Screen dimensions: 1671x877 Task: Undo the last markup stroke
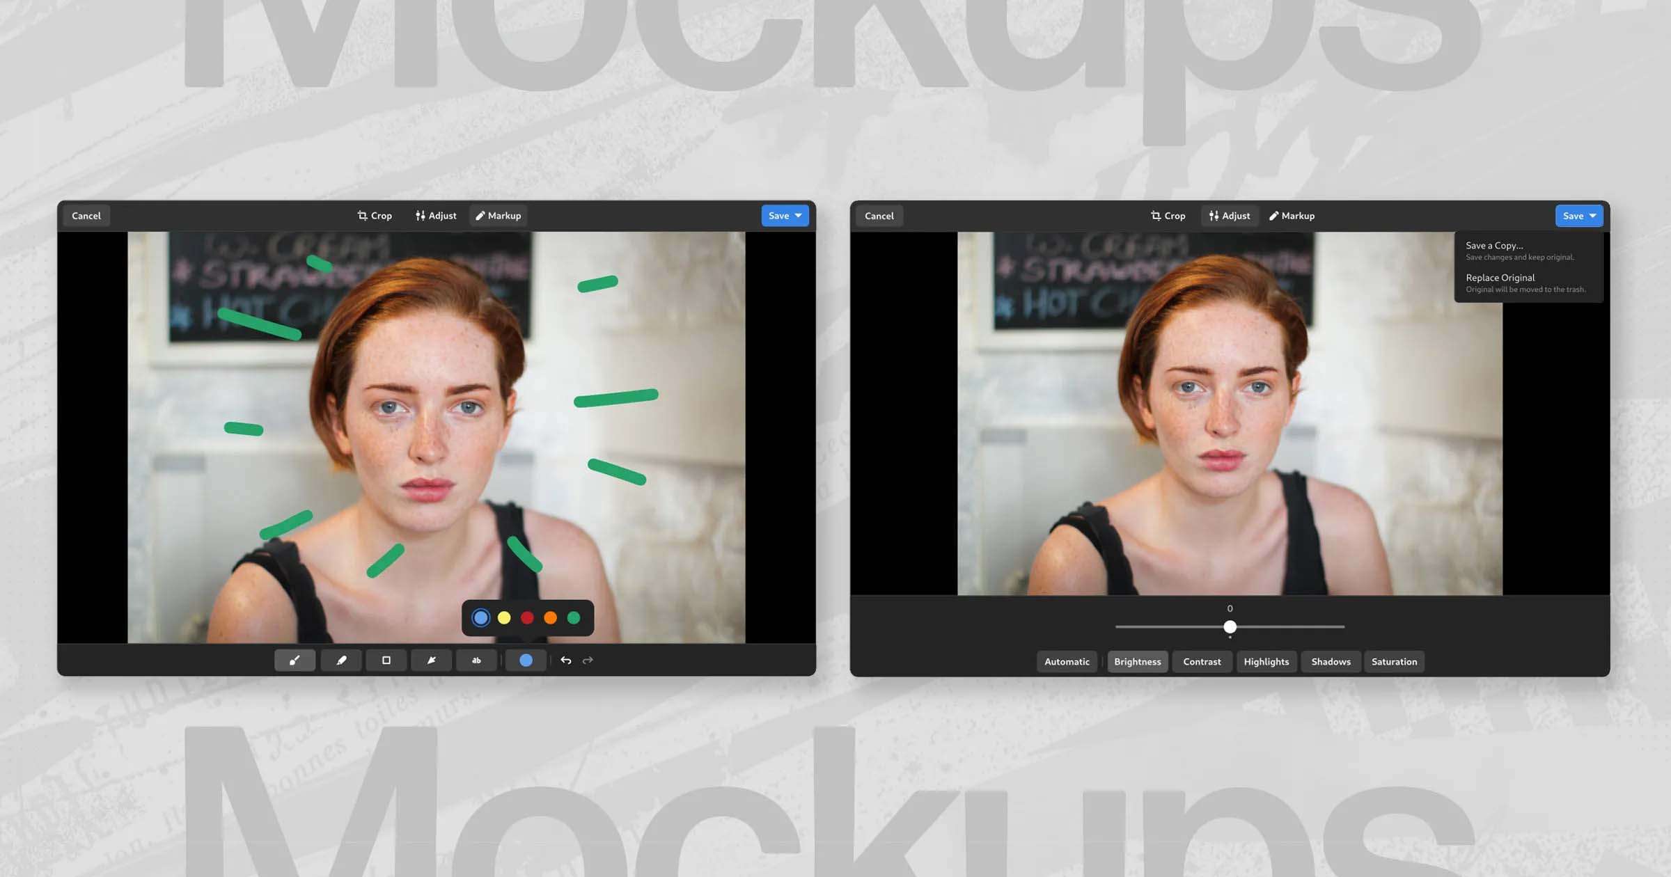pos(566,661)
